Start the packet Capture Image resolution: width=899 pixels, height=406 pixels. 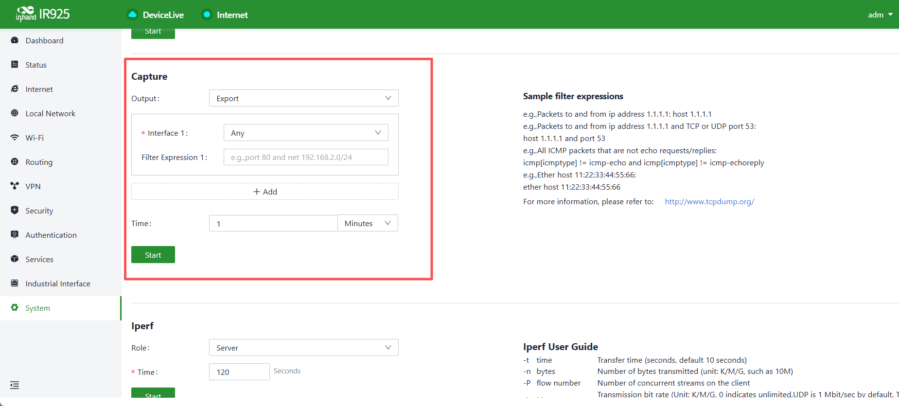153,255
